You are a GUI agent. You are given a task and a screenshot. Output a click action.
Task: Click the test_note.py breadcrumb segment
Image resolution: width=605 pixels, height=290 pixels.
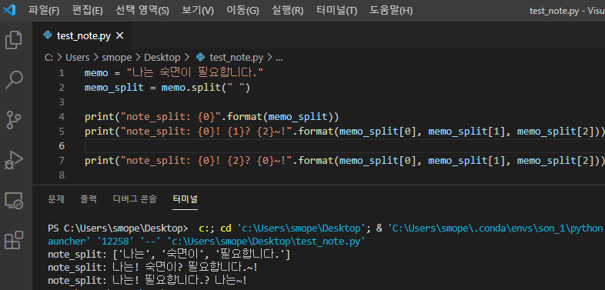(x=236, y=58)
